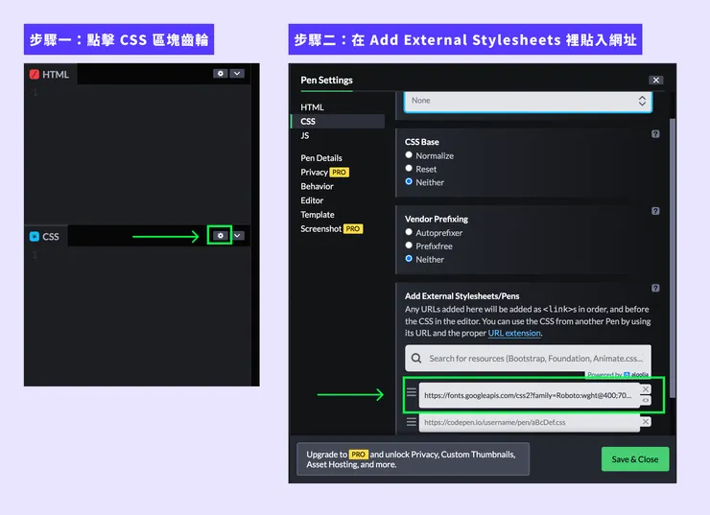Open the Behavior settings section
Viewport: 710px width, 515px height.
317,186
